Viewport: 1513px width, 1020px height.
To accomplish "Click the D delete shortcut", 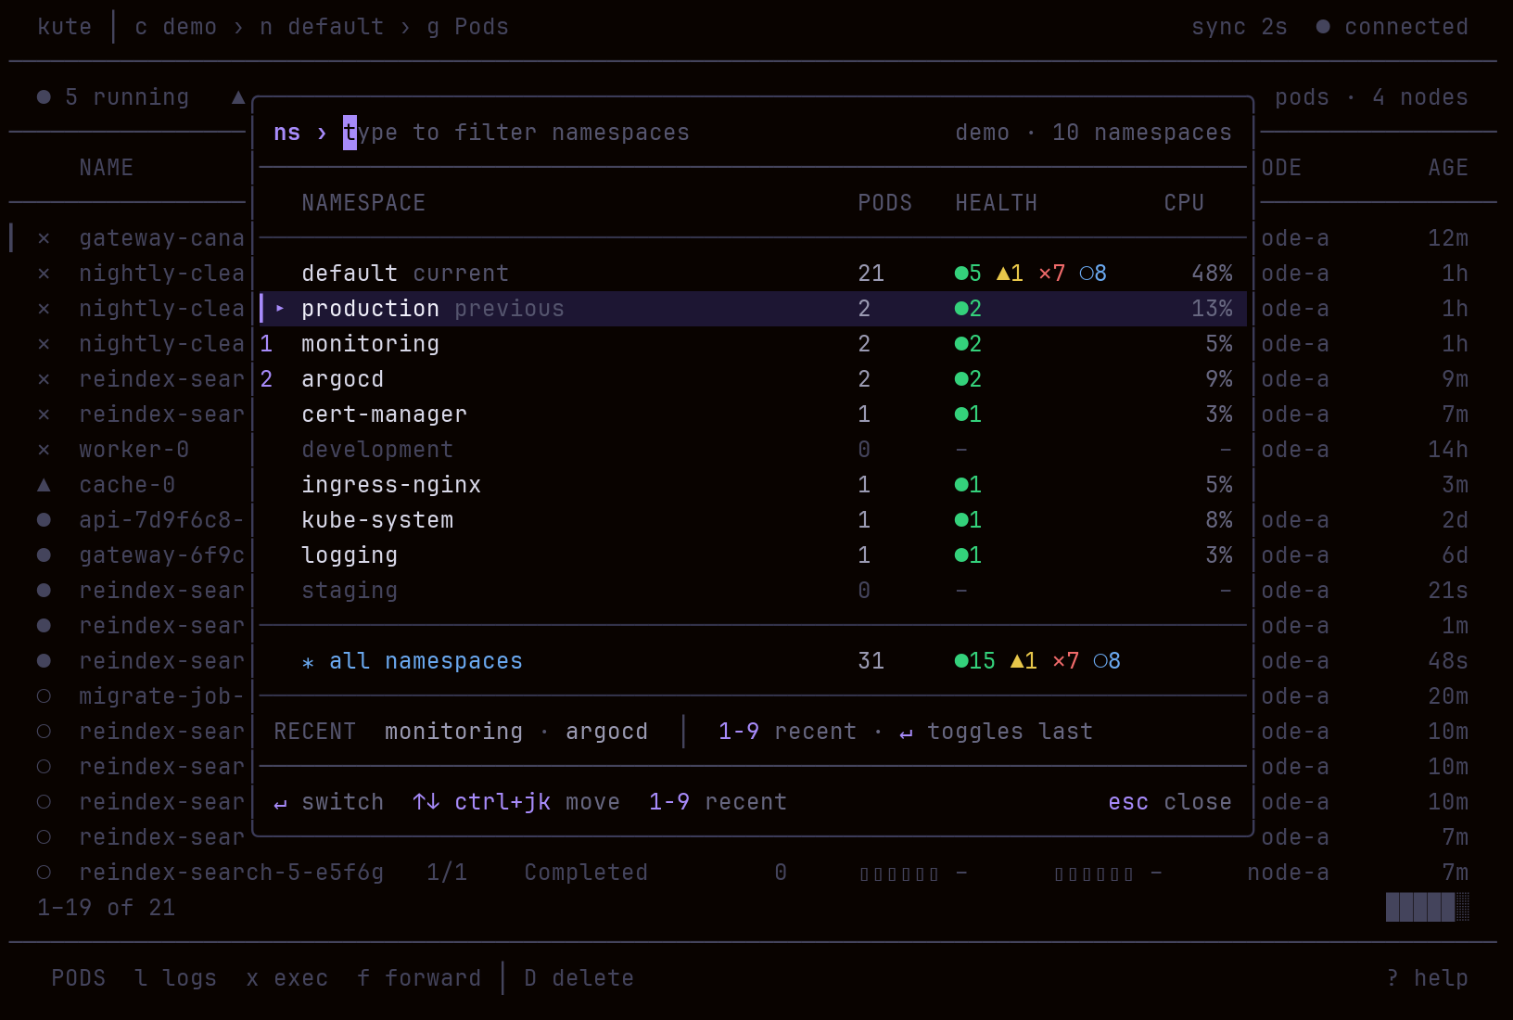I will coord(578,978).
